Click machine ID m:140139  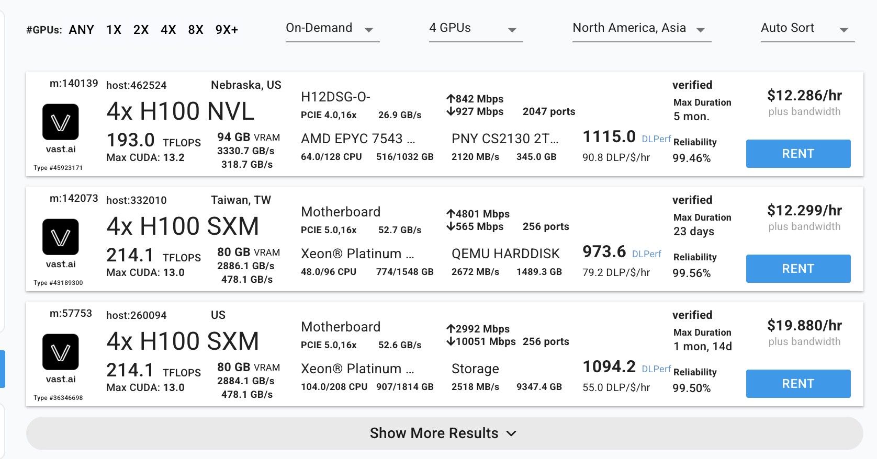[74, 84]
